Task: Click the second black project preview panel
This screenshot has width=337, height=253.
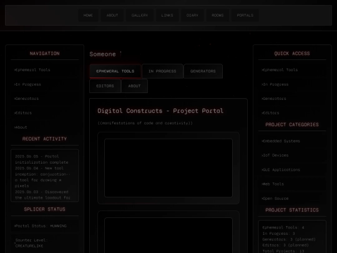Action: coord(168,236)
